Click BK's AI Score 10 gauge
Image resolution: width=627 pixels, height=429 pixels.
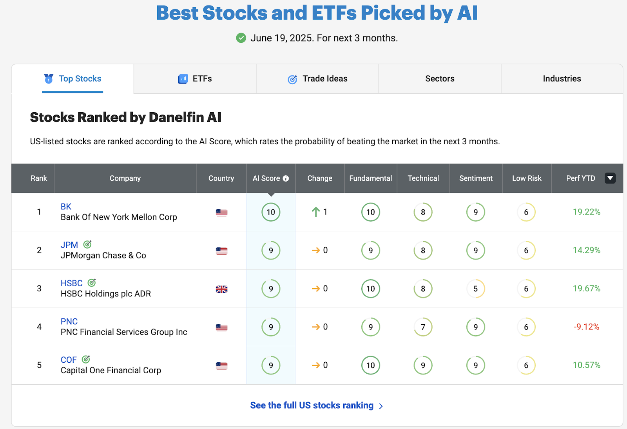271,212
